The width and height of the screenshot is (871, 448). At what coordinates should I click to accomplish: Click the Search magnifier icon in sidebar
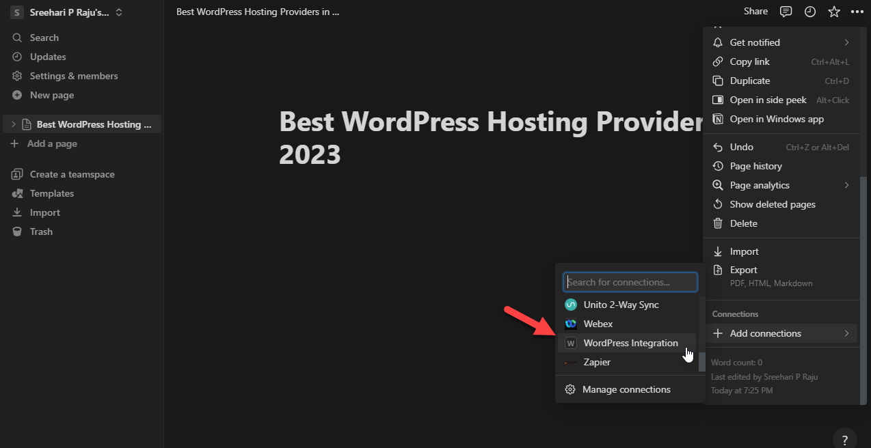[17, 38]
